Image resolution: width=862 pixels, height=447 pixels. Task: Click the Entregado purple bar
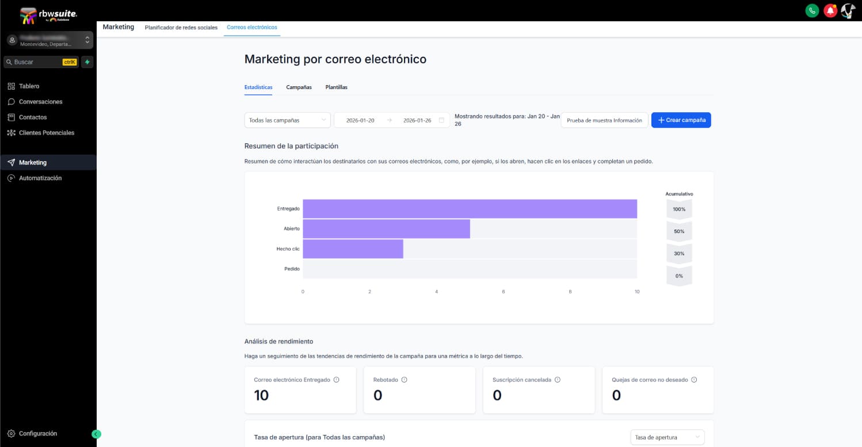click(x=470, y=209)
